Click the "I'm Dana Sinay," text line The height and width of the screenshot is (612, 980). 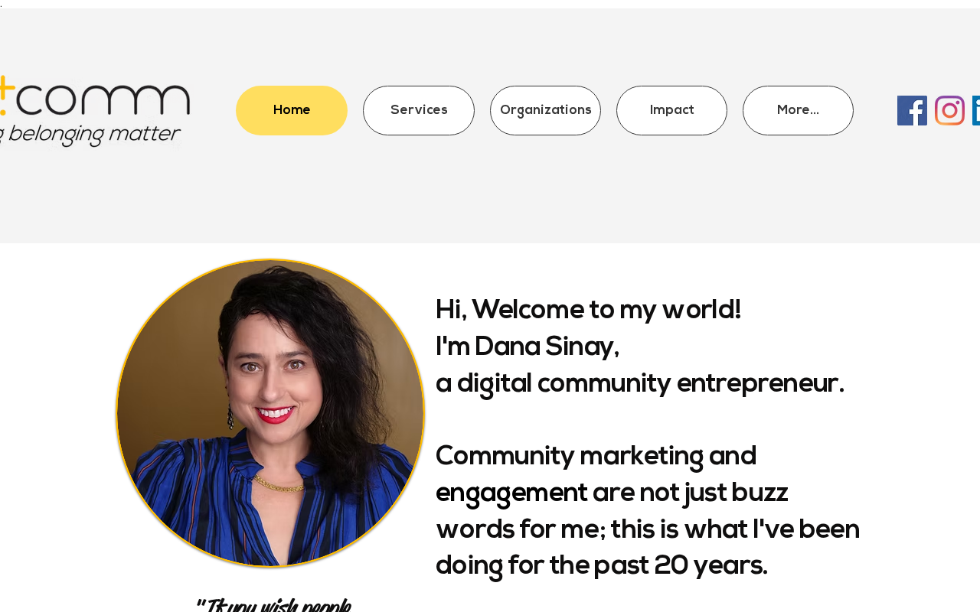(x=528, y=347)
